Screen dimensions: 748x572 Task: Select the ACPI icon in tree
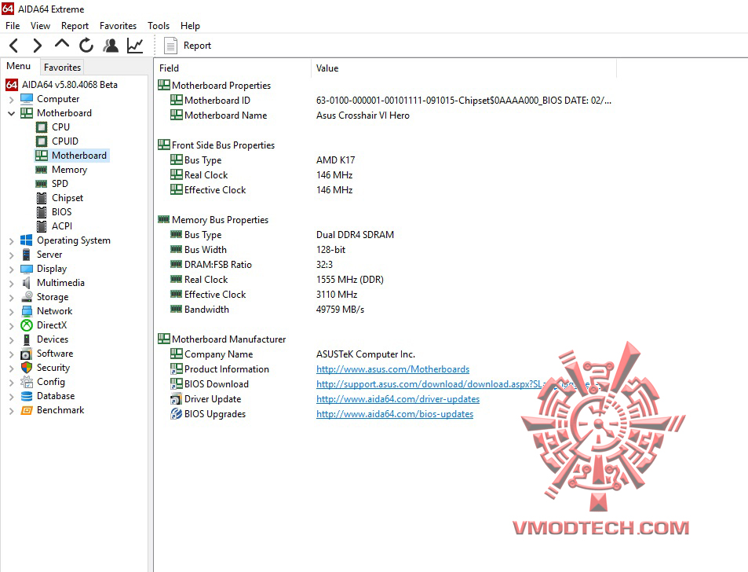coord(42,226)
